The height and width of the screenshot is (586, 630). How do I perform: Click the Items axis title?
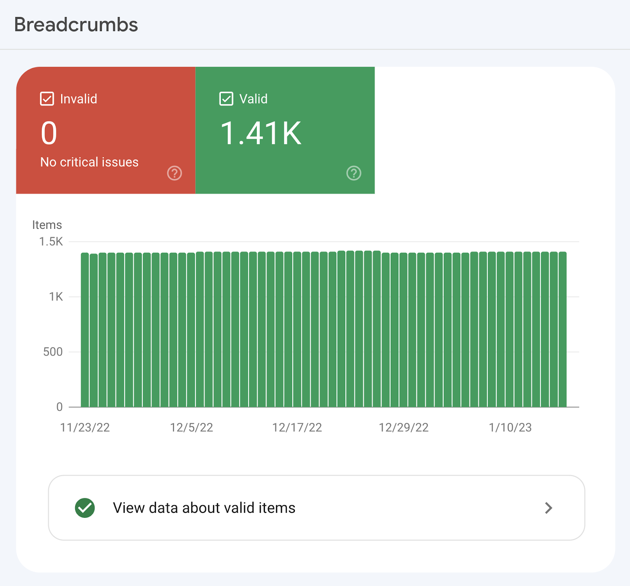tap(47, 225)
